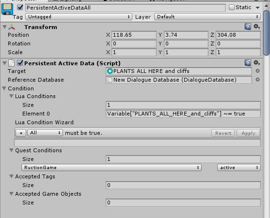270x218 pixels.
Task: Click the inspector vertical scrollbar
Action: (x=267, y=32)
